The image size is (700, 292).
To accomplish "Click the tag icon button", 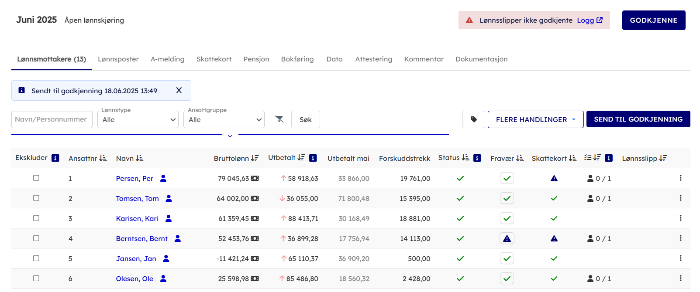I will [x=473, y=119].
